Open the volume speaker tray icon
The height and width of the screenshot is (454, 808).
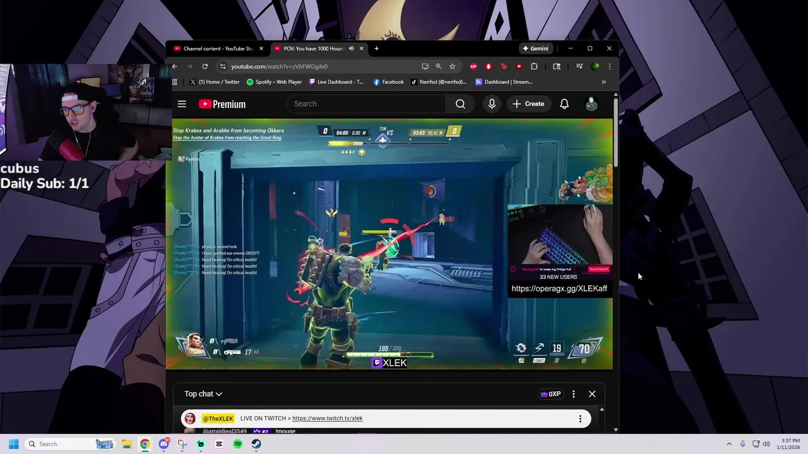[767, 444]
